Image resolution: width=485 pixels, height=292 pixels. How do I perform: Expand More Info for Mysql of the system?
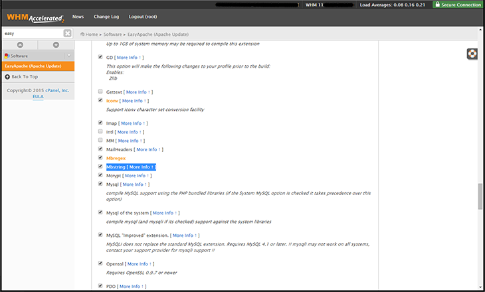(x=165, y=213)
